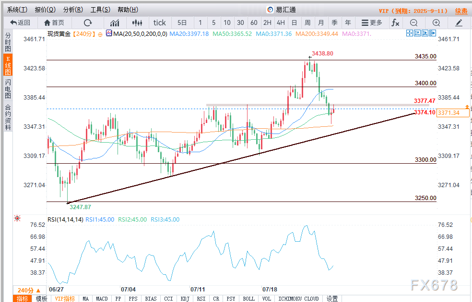Toggle the first chart layout icon at top right
The width and height of the screenshot is (472, 302).
(409, 33)
